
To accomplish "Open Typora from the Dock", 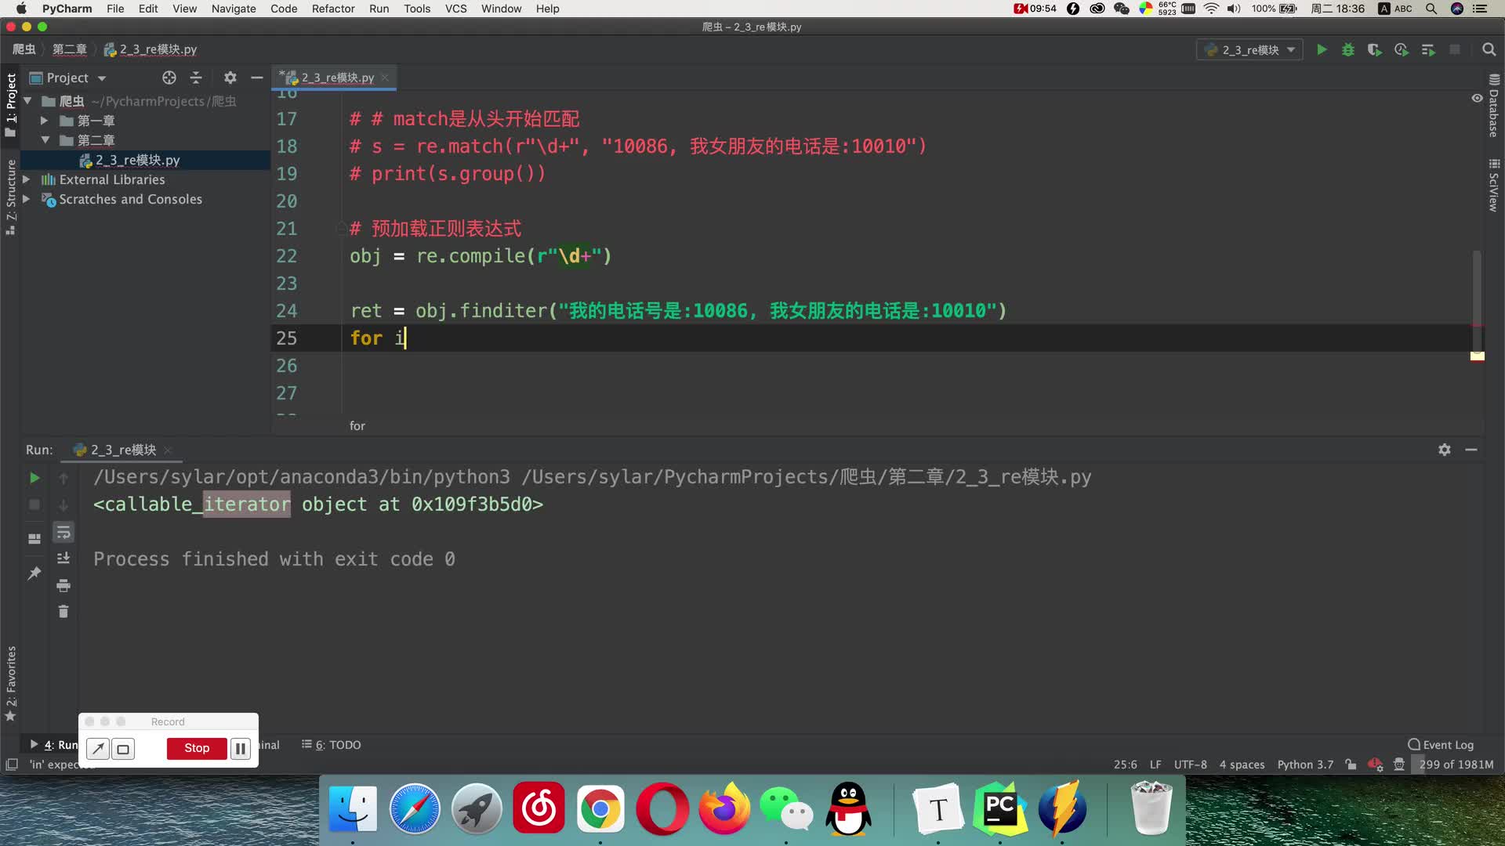I will point(938,808).
